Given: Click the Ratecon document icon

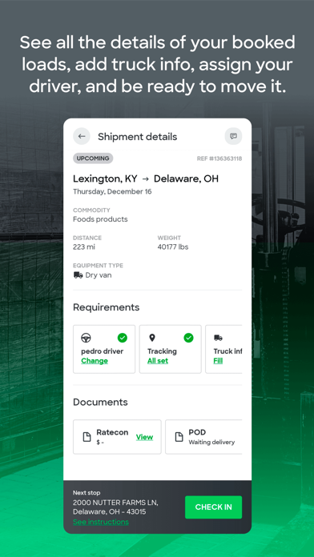Looking at the screenshot, I should tap(87, 437).
